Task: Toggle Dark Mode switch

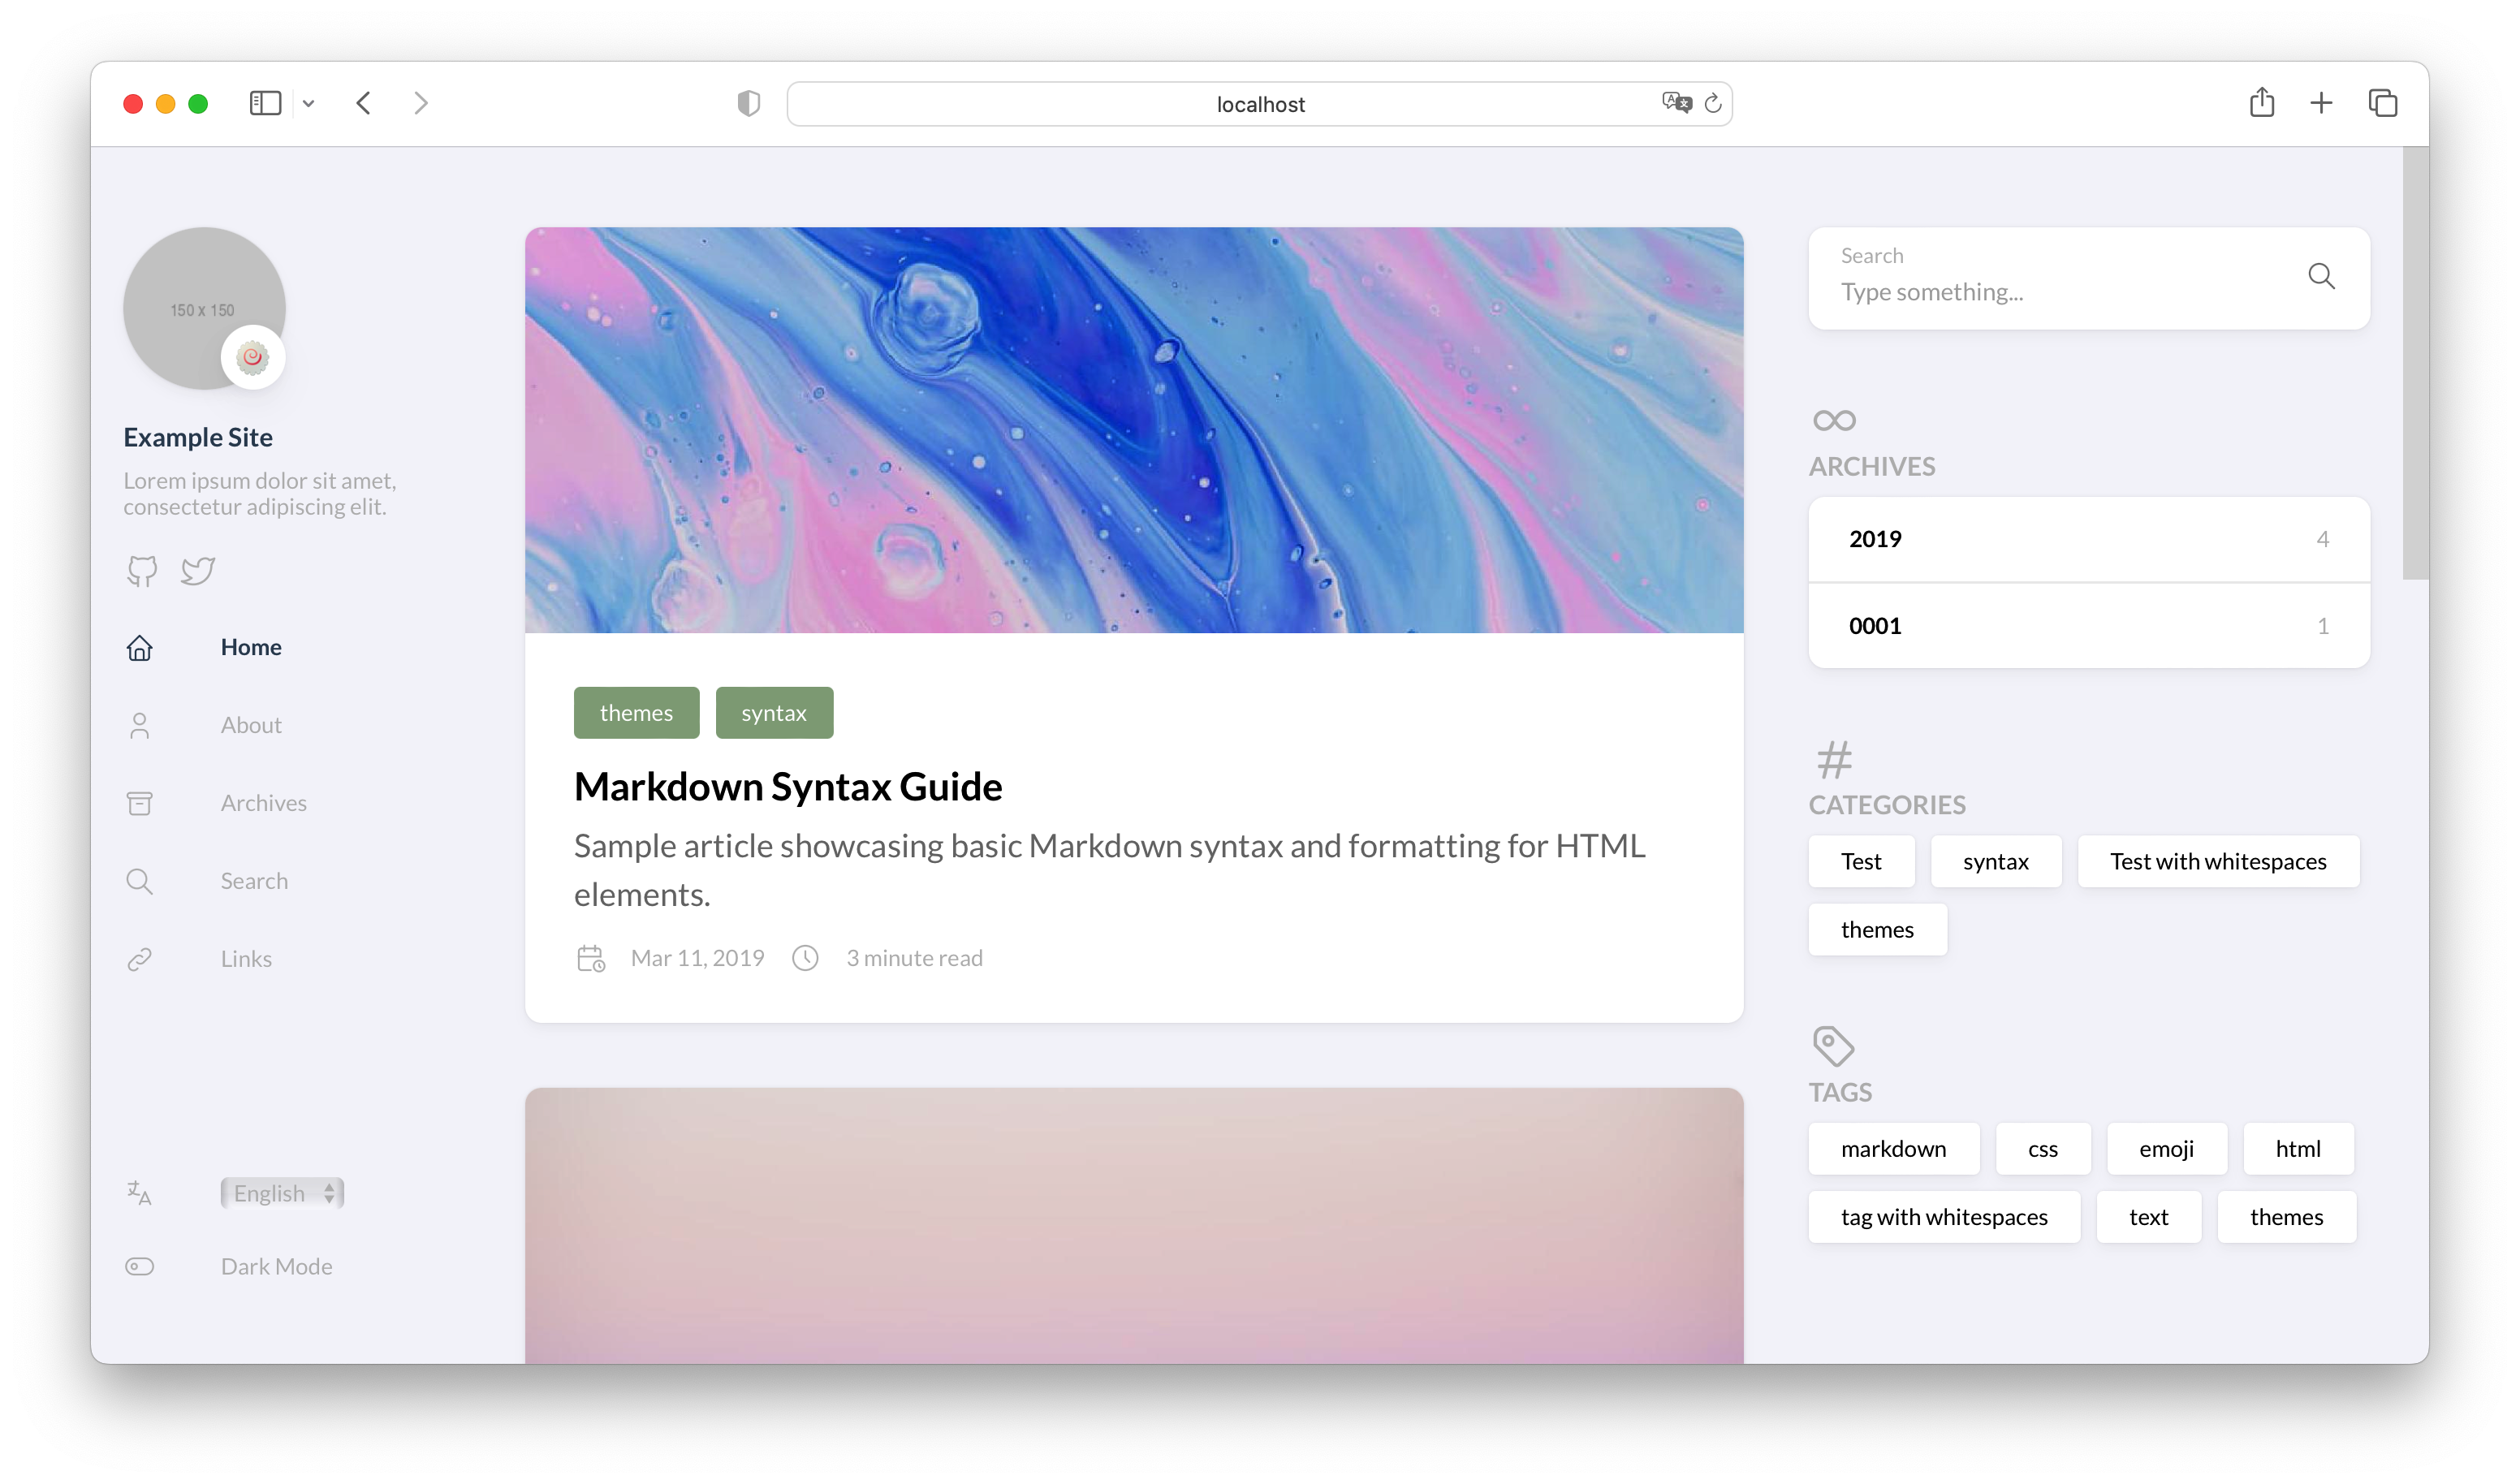Action: tap(140, 1266)
